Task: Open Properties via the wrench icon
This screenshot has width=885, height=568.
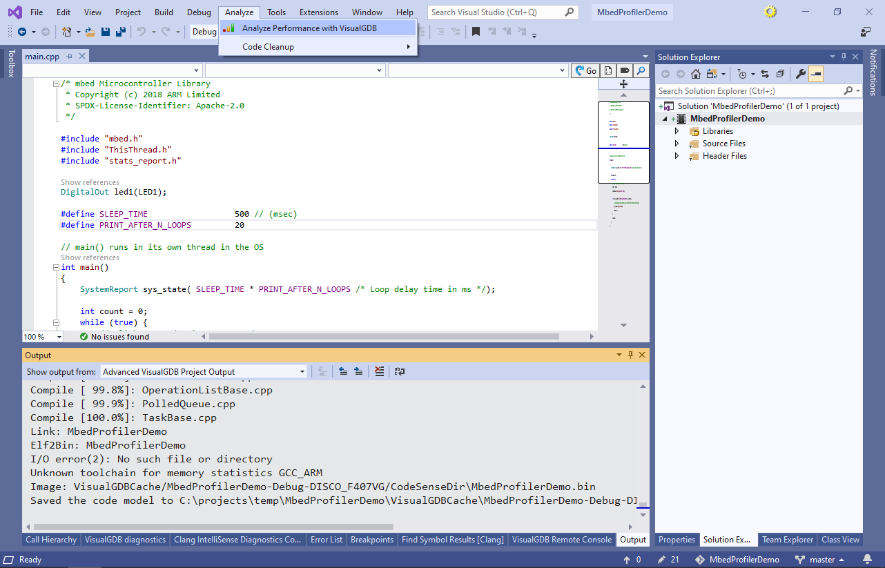Action: click(801, 74)
